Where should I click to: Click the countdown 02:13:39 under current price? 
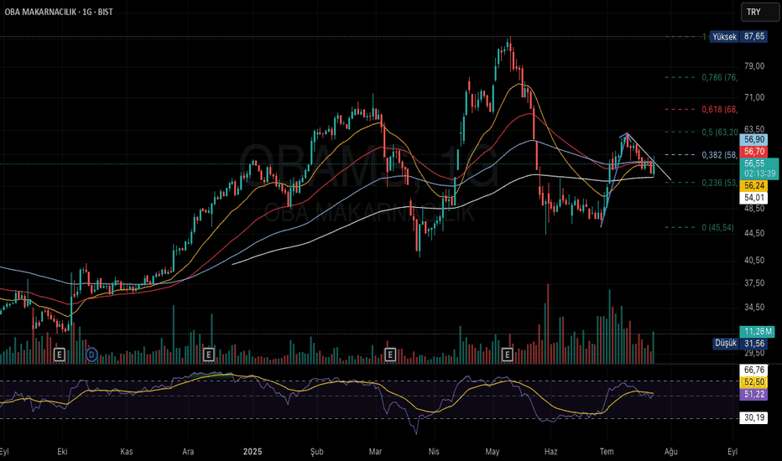click(x=759, y=174)
